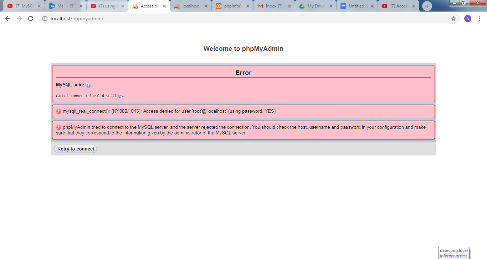
Task: Close the My Drive tab
Action: (331, 6)
